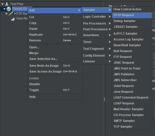Viewport: 155px width, 136px height.
Task: Add a JSR223 Sampler
Action: [132, 27]
